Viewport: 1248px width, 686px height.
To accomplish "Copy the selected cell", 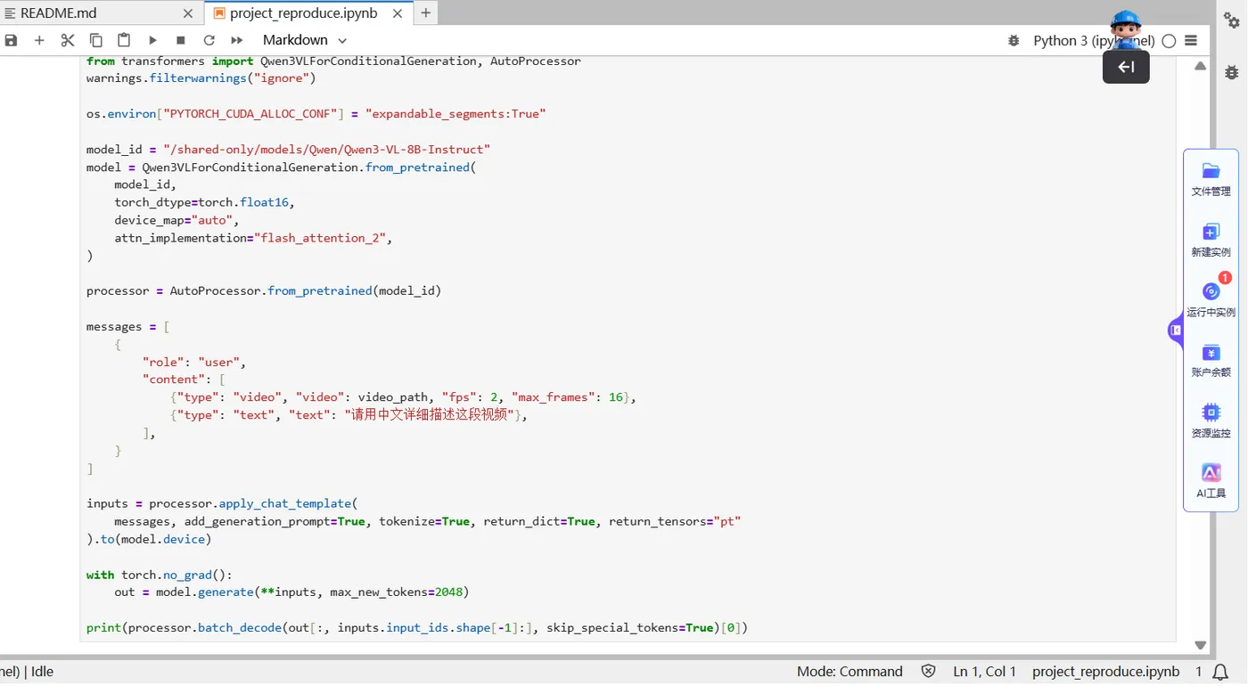I will point(96,40).
